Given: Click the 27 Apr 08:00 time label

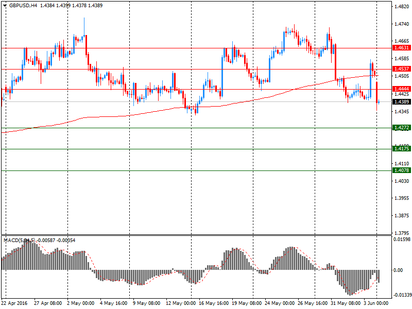Looking at the screenshot, I should click(x=48, y=303).
